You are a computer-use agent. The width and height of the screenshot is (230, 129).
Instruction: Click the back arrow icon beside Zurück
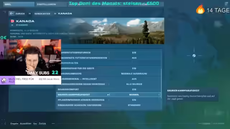click(x=11, y=14)
